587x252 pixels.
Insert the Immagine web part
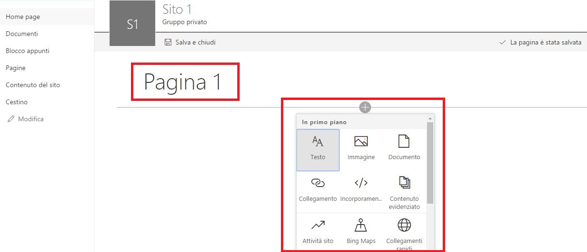coord(361,150)
